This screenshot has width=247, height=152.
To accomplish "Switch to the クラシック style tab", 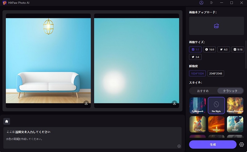I will pyautogui.click(x=230, y=91).
